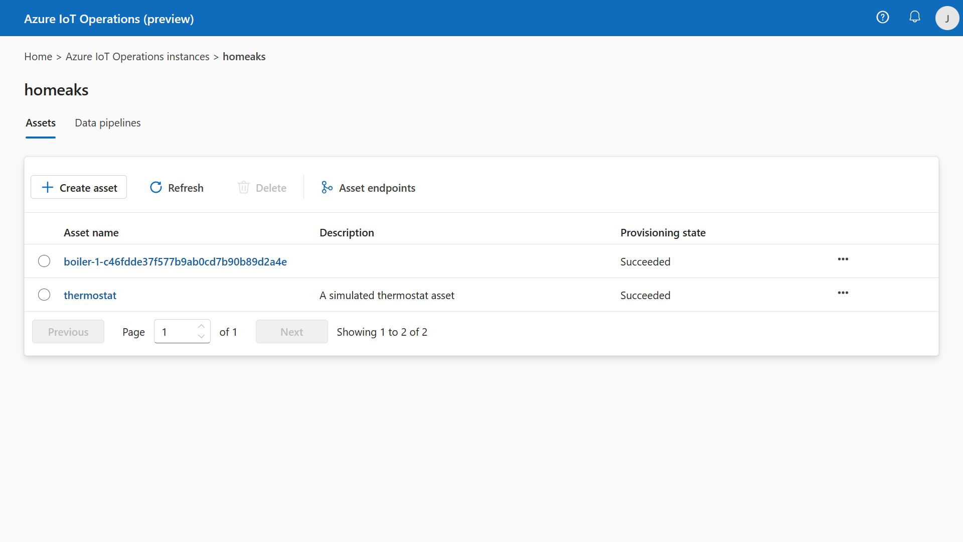Open the notifications bell icon
This screenshot has height=542, width=963.
pos(915,17)
